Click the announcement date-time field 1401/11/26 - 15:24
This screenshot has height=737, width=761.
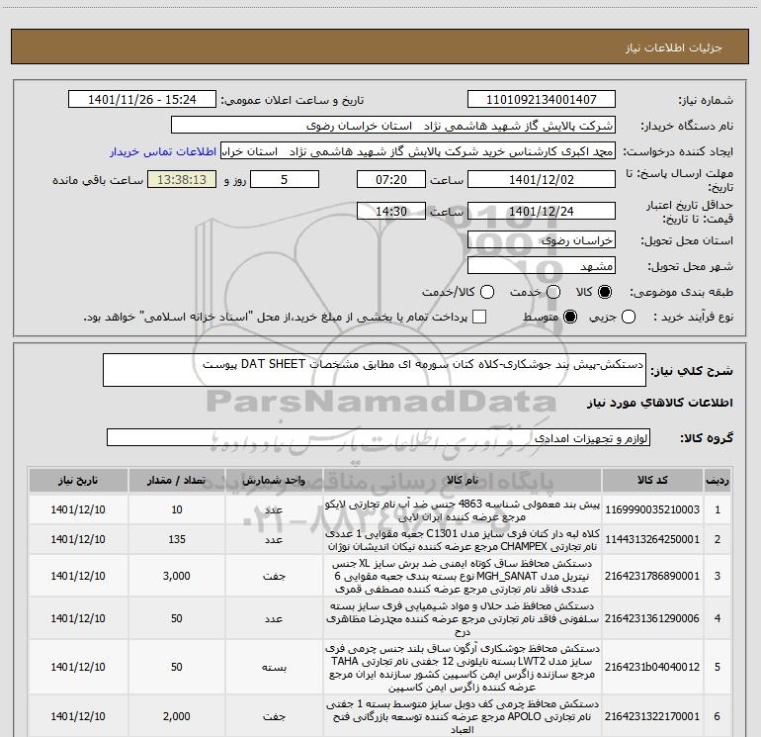[144, 101]
